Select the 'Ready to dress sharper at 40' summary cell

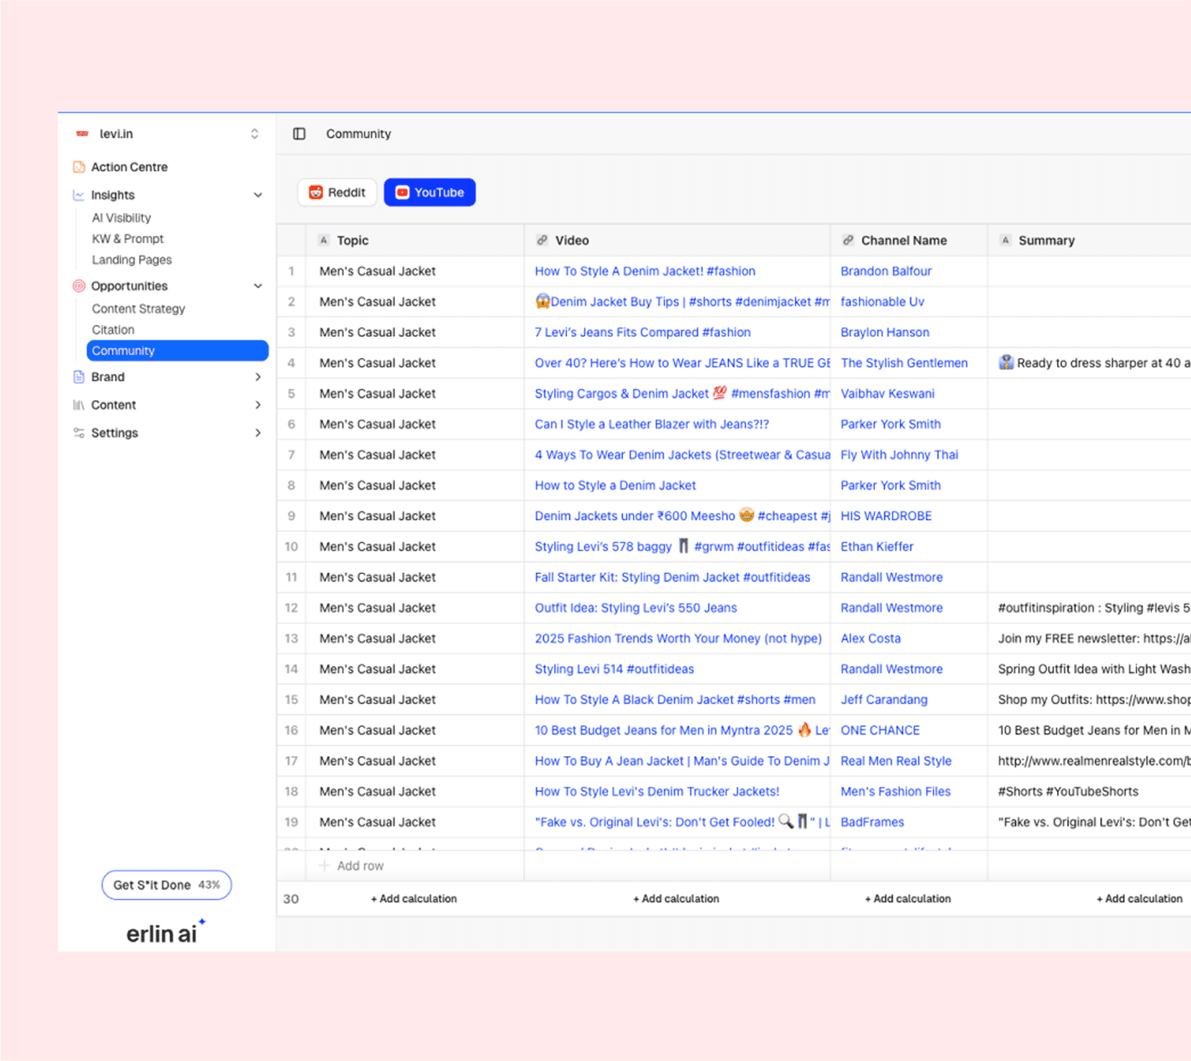pos(1089,363)
